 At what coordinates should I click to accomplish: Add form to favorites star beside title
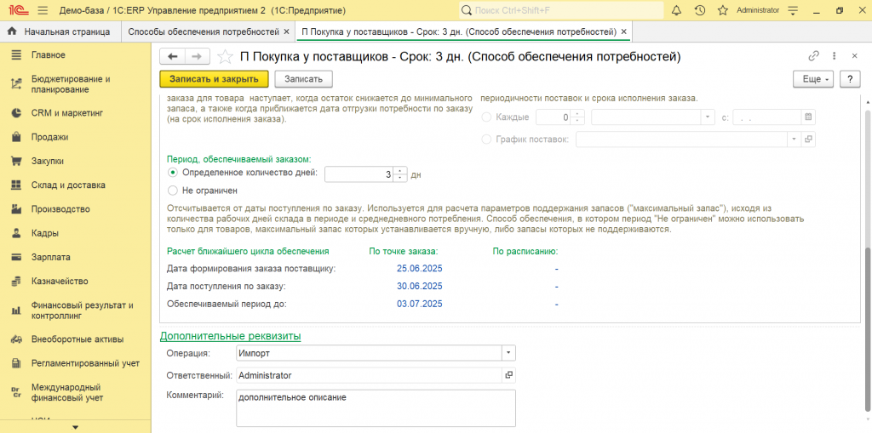[225, 56]
